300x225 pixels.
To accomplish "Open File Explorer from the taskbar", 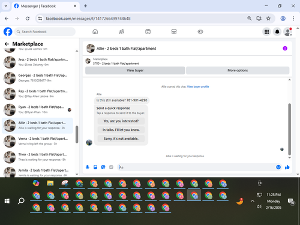I will click(x=50, y=183).
